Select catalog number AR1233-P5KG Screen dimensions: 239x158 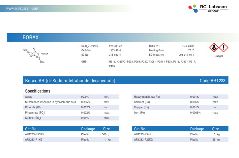tap(143, 135)
